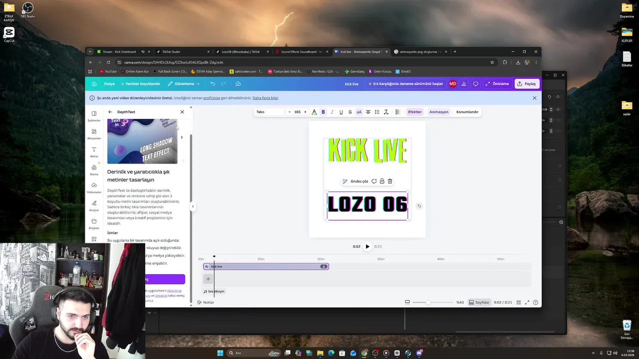Edit the 165 font size field

[x=297, y=112]
